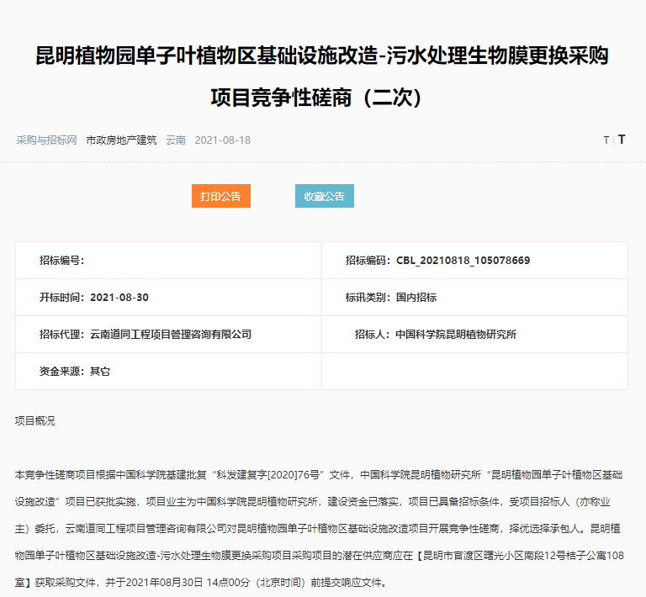Click the 资金来源 其它 cell
646x597 pixels.
click(x=99, y=371)
